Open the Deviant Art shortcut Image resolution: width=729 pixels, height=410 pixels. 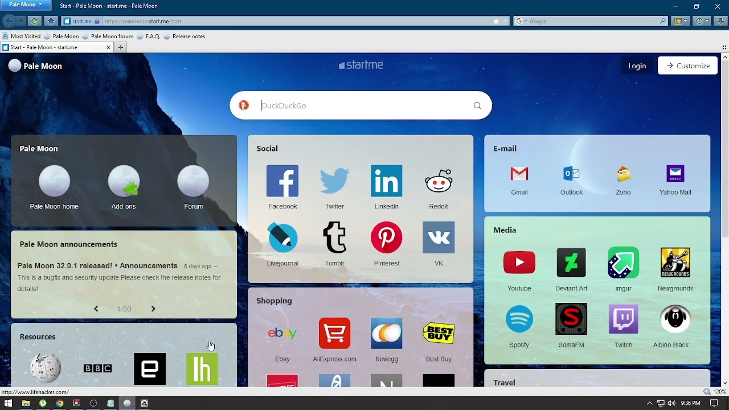pos(571,263)
